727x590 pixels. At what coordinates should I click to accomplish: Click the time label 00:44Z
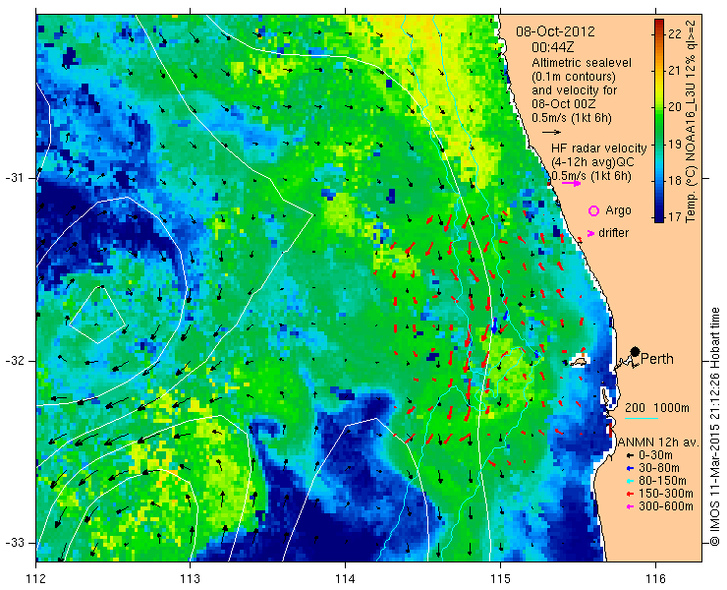(553, 47)
